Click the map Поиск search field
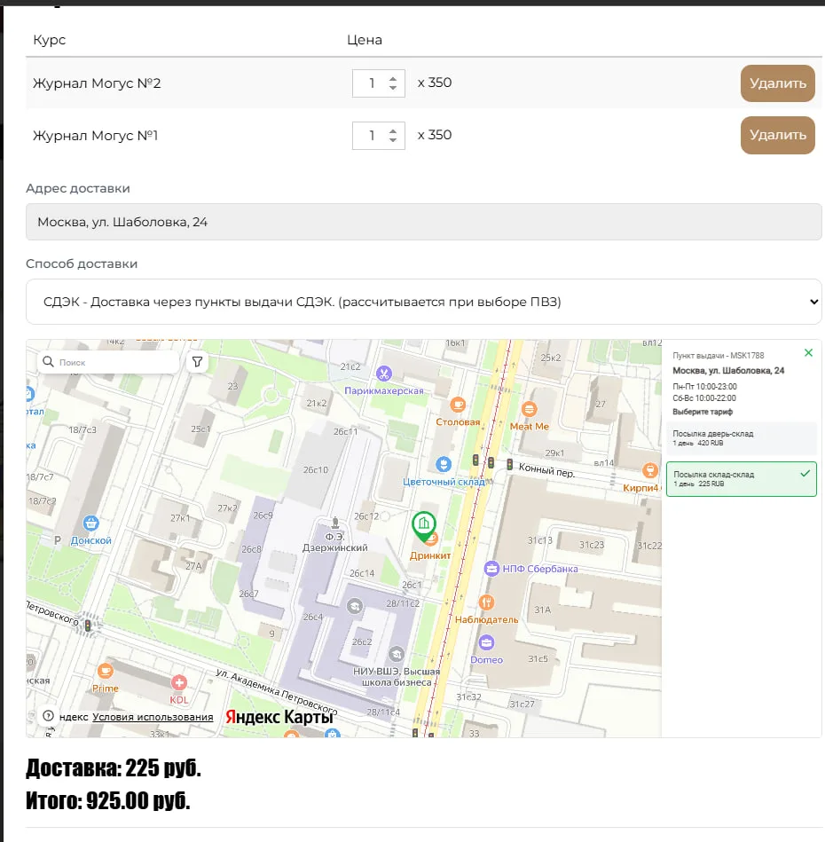 tap(109, 362)
